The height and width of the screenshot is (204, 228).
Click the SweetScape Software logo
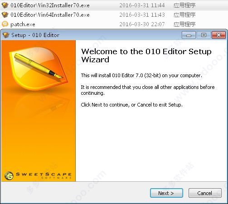coord(38,176)
